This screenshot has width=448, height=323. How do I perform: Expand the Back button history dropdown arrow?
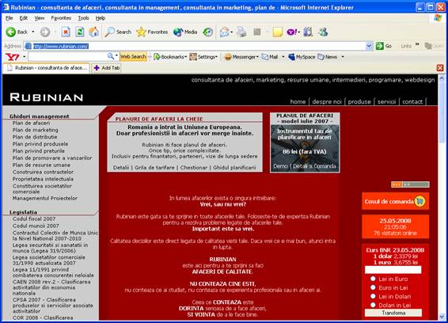[x=33, y=32]
